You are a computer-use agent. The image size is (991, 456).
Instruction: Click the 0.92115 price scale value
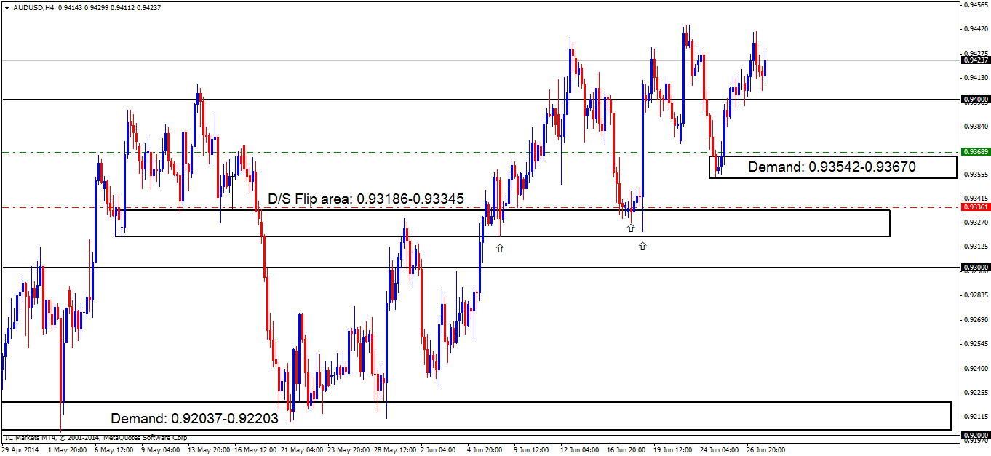[976, 417]
